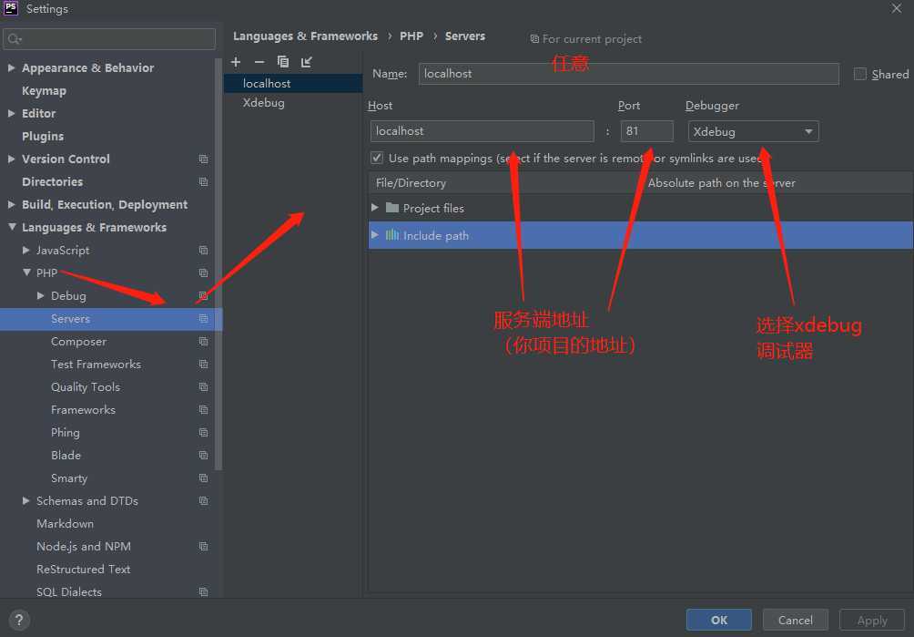The height and width of the screenshot is (637, 914).
Task: Click project-level icon beside Version Control
Action: [203, 159]
